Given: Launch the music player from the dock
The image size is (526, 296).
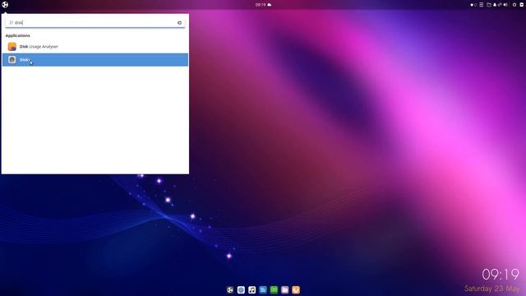Looking at the screenshot, I should [x=252, y=289].
